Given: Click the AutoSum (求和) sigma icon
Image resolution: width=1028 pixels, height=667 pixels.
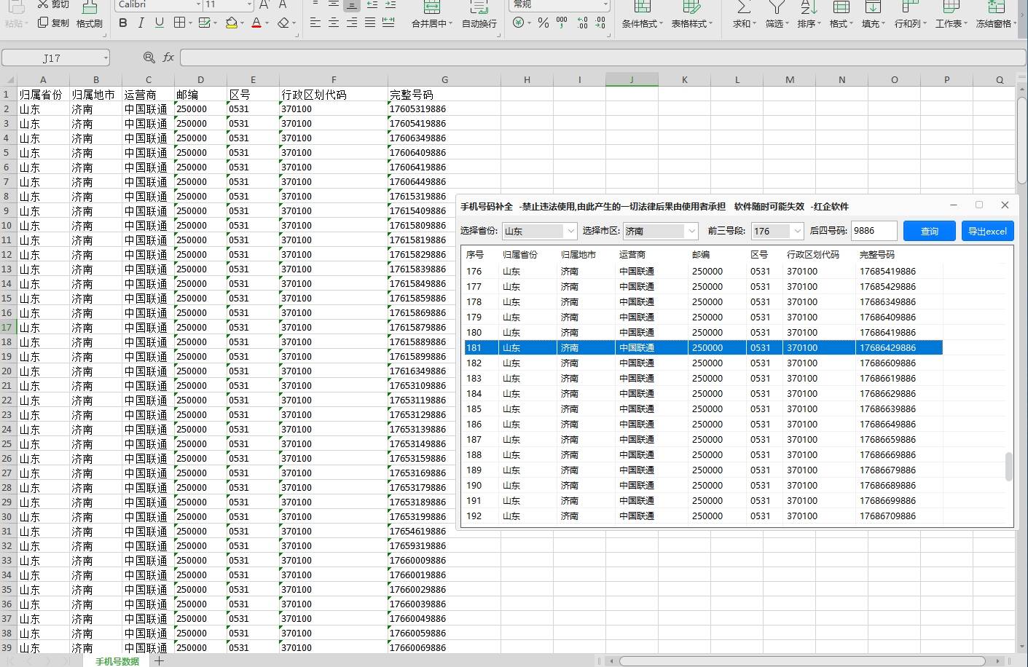Looking at the screenshot, I should (742, 9).
